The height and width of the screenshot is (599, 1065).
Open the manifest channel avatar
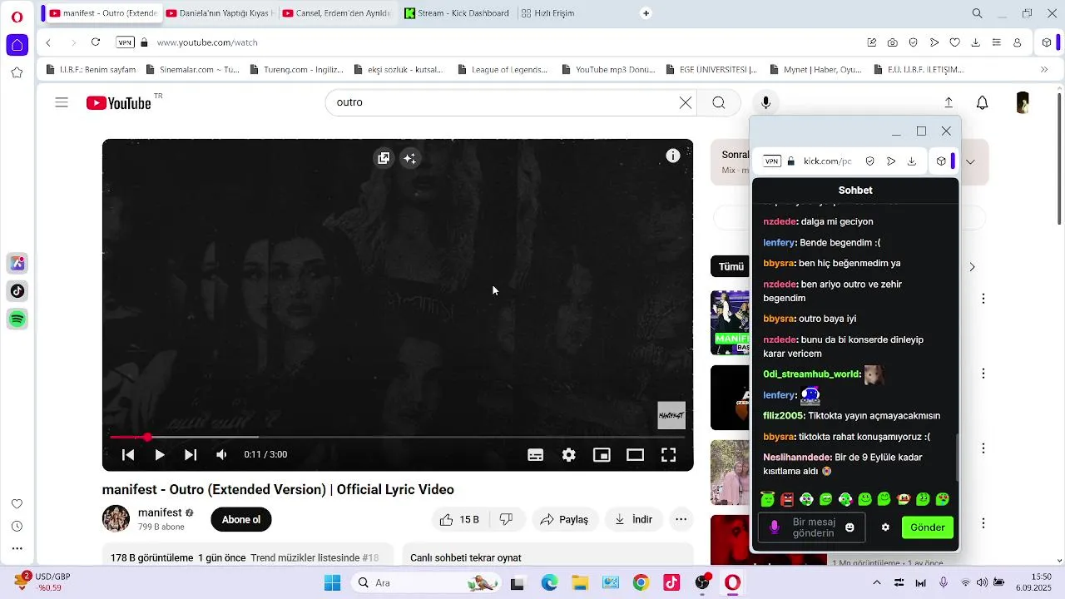[116, 518]
